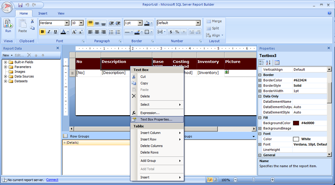Click the Cut scissors icon in ribbon

click(x=32, y=21)
